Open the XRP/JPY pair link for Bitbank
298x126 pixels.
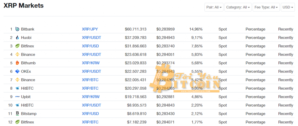point(90,29)
